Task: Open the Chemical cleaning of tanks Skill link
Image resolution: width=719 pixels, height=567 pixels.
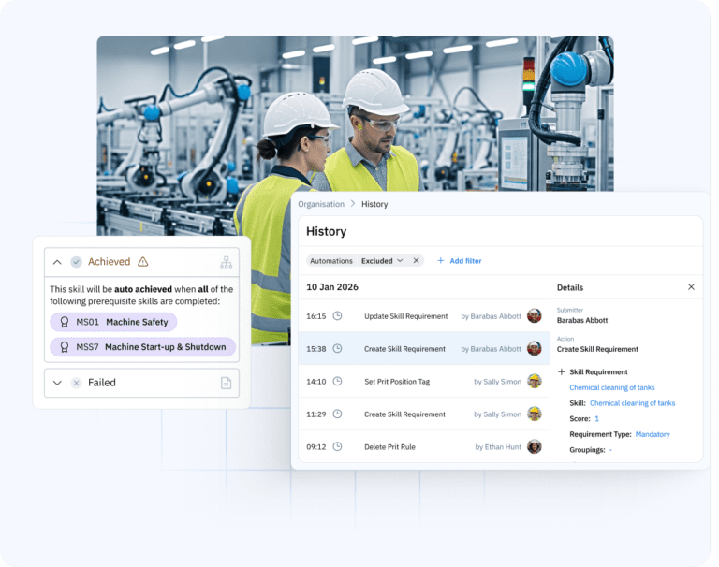Action: (632, 403)
